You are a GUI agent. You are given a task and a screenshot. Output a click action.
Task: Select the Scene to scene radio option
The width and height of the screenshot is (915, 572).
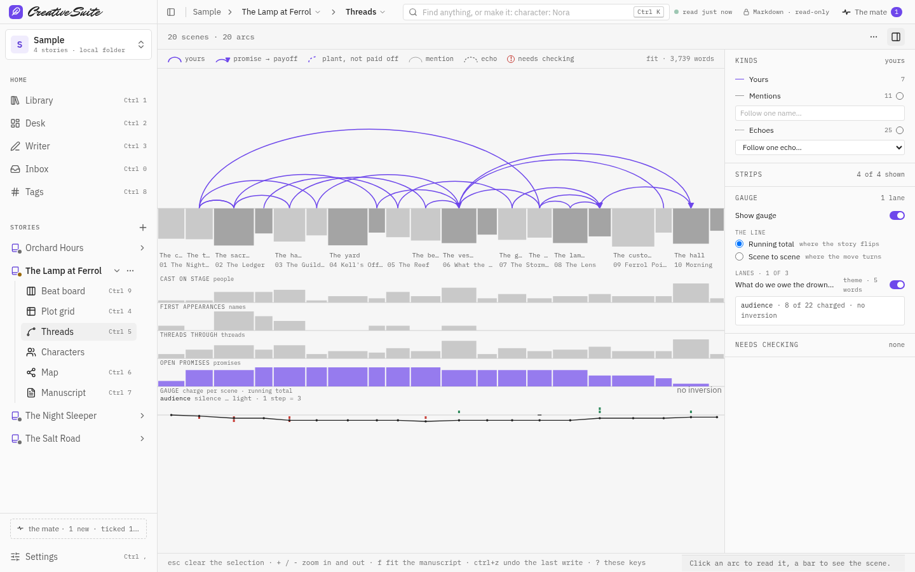click(x=739, y=257)
